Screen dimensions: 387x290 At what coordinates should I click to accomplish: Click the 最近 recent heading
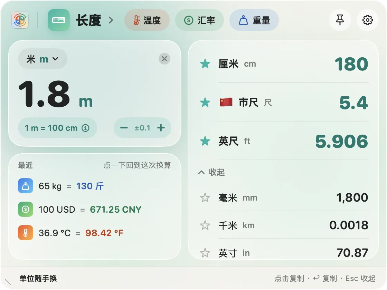click(25, 165)
